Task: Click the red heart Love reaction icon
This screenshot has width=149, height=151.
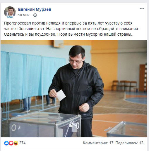Action: [x=11, y=143]
